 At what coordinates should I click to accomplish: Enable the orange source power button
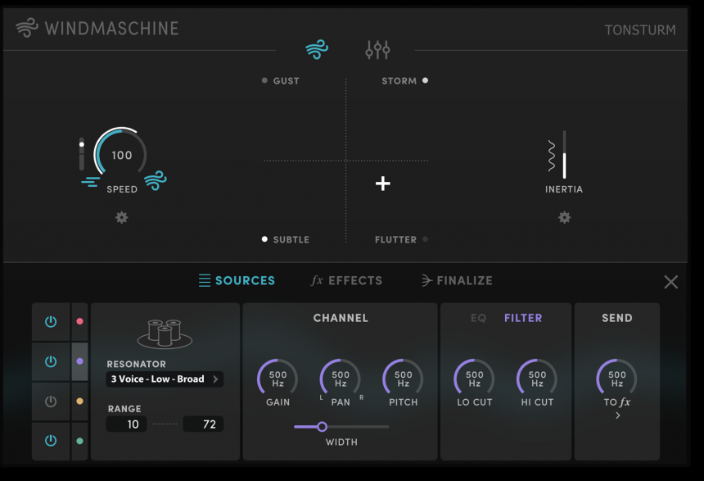[51, 401]
